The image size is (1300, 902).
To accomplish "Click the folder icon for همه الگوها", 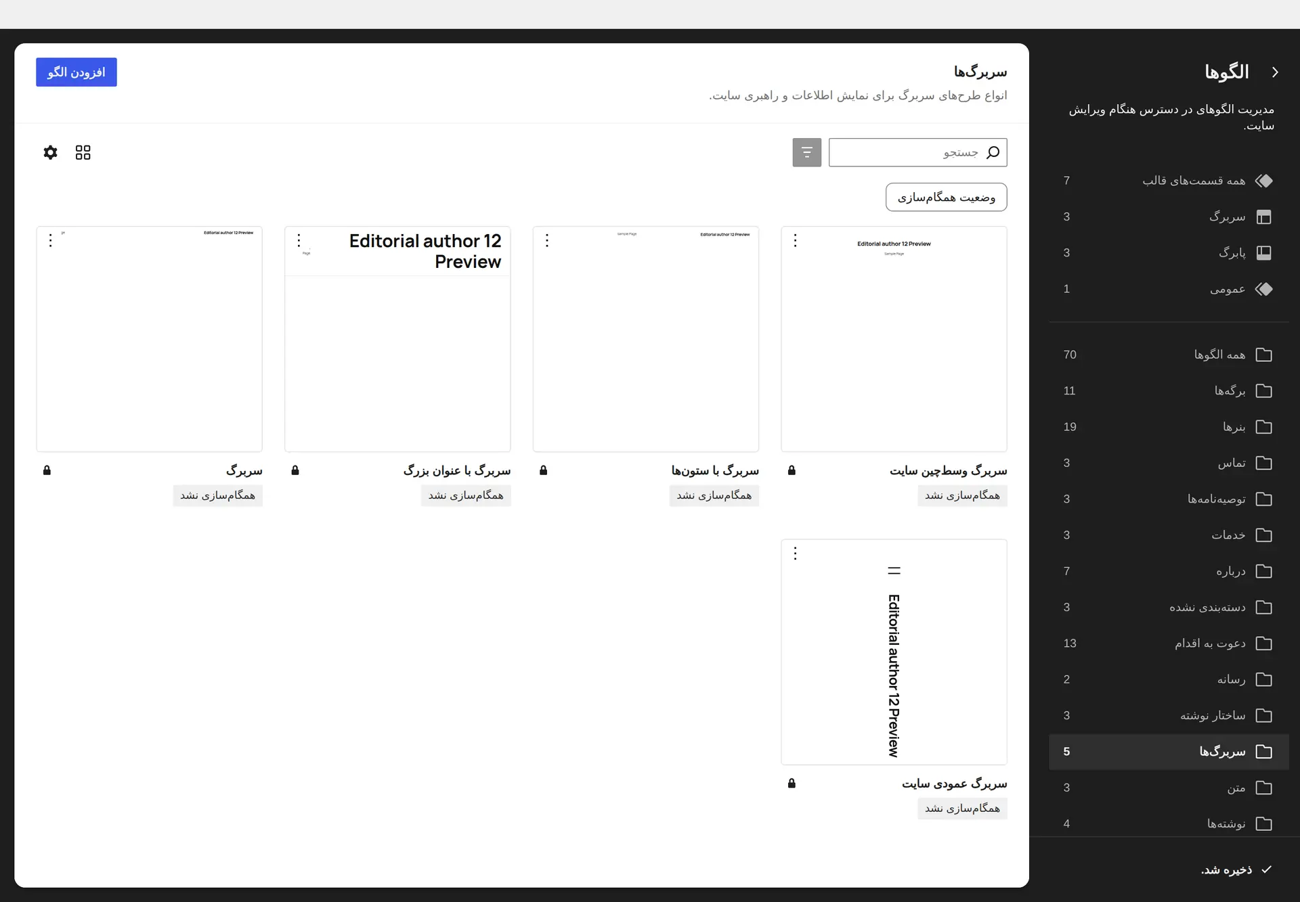I will 1263,355.
